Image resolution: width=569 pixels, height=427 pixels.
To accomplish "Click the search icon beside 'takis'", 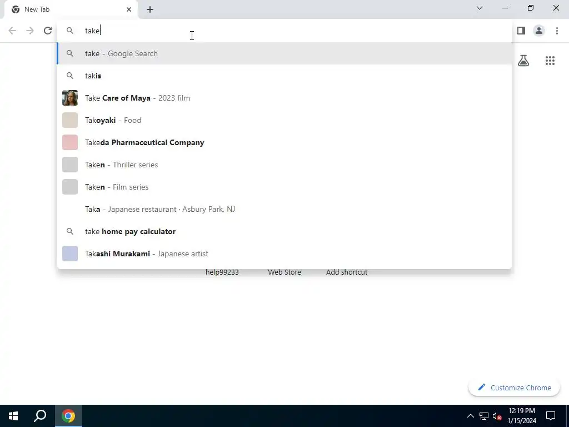I will (x=70, y=76).
